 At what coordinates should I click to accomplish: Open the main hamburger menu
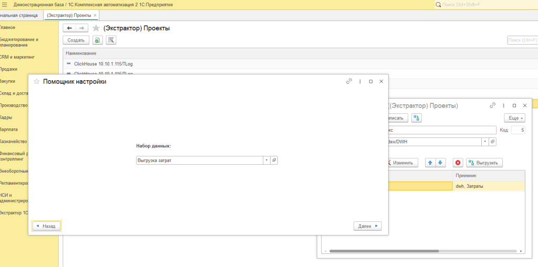tap(5, 5)
